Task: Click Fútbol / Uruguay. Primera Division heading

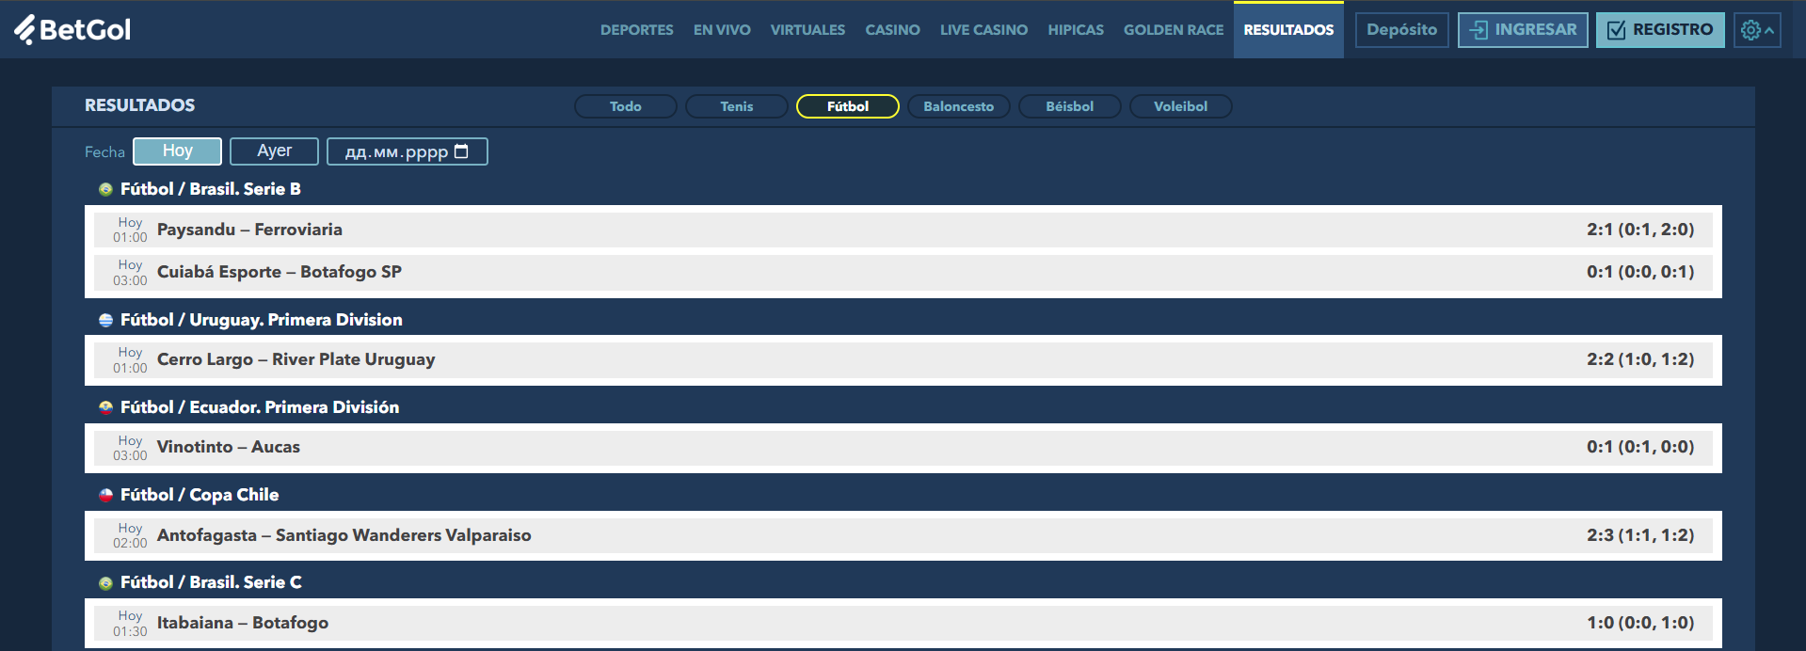Action: pyautogui.click(x=262, y=320)
